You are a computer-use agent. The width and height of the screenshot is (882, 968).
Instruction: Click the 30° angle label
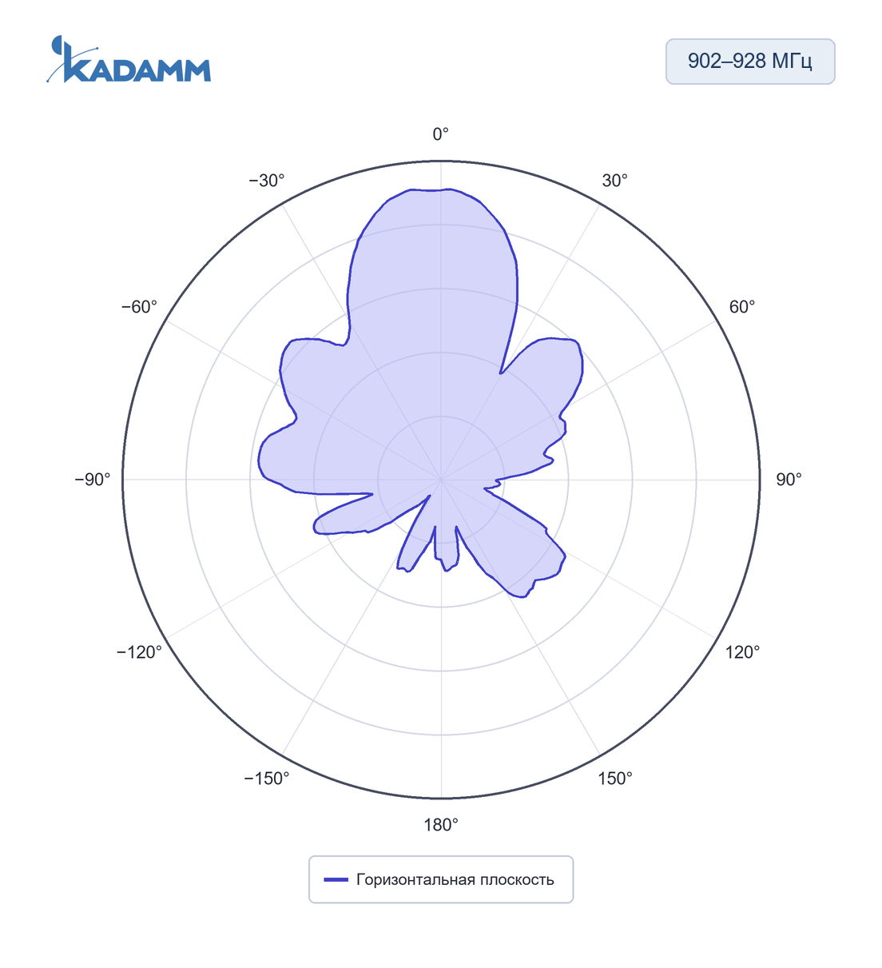point(615,181)
